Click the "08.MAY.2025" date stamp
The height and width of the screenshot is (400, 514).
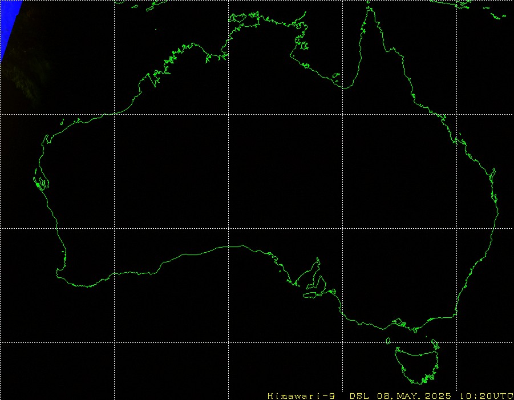(414, 396)
